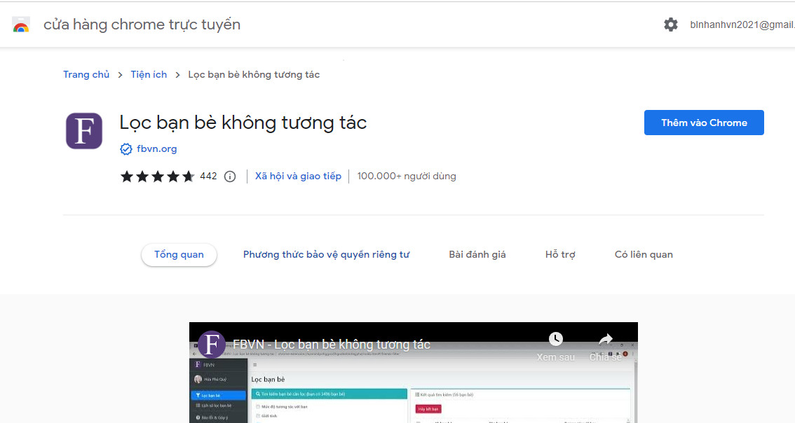Check the 'Mức độ tương tác với bạn' checkbox

(x=257, y=405)
